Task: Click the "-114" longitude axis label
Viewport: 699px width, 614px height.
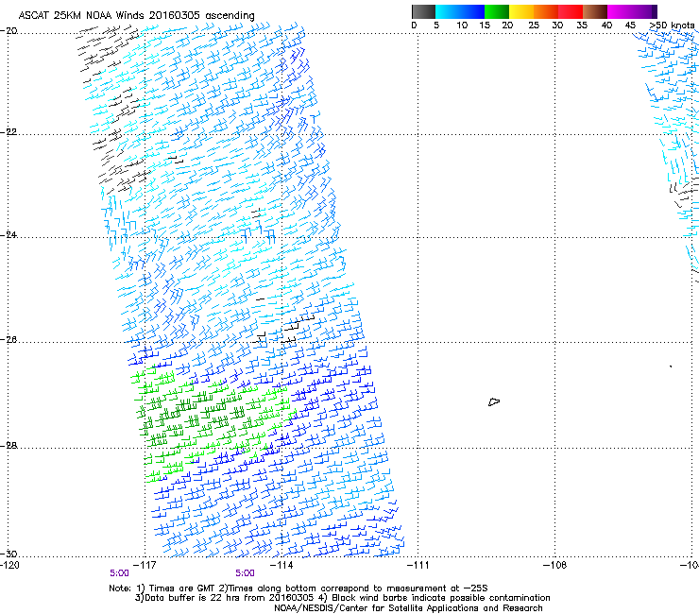Action: point(281,566)
